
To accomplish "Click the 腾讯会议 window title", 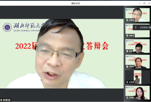I will point(76,3).
